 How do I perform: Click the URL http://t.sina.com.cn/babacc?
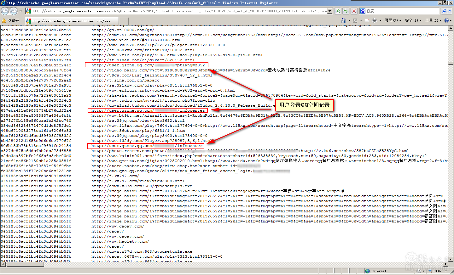pos(125,80)
